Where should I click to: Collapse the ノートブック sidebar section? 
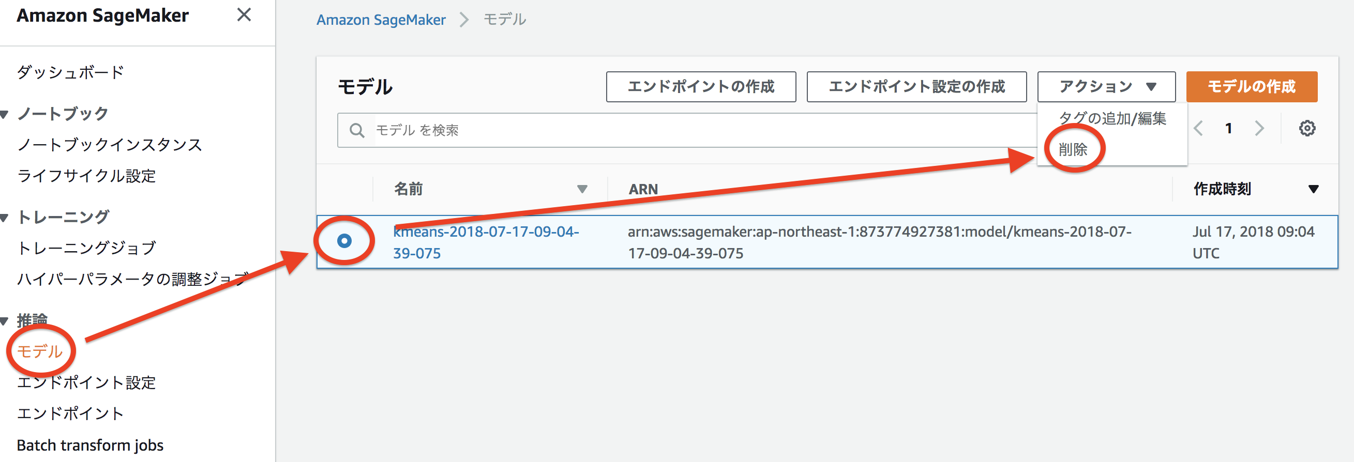coord(5,114)
